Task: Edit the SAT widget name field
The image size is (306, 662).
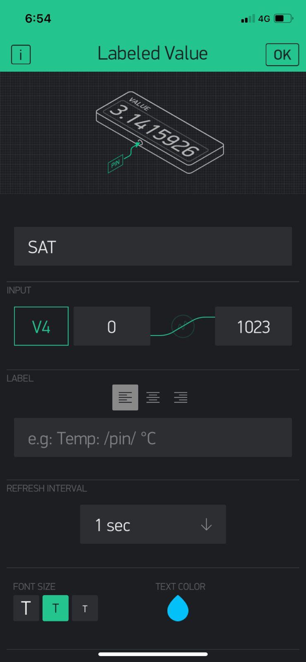Action: pos(153,246)
